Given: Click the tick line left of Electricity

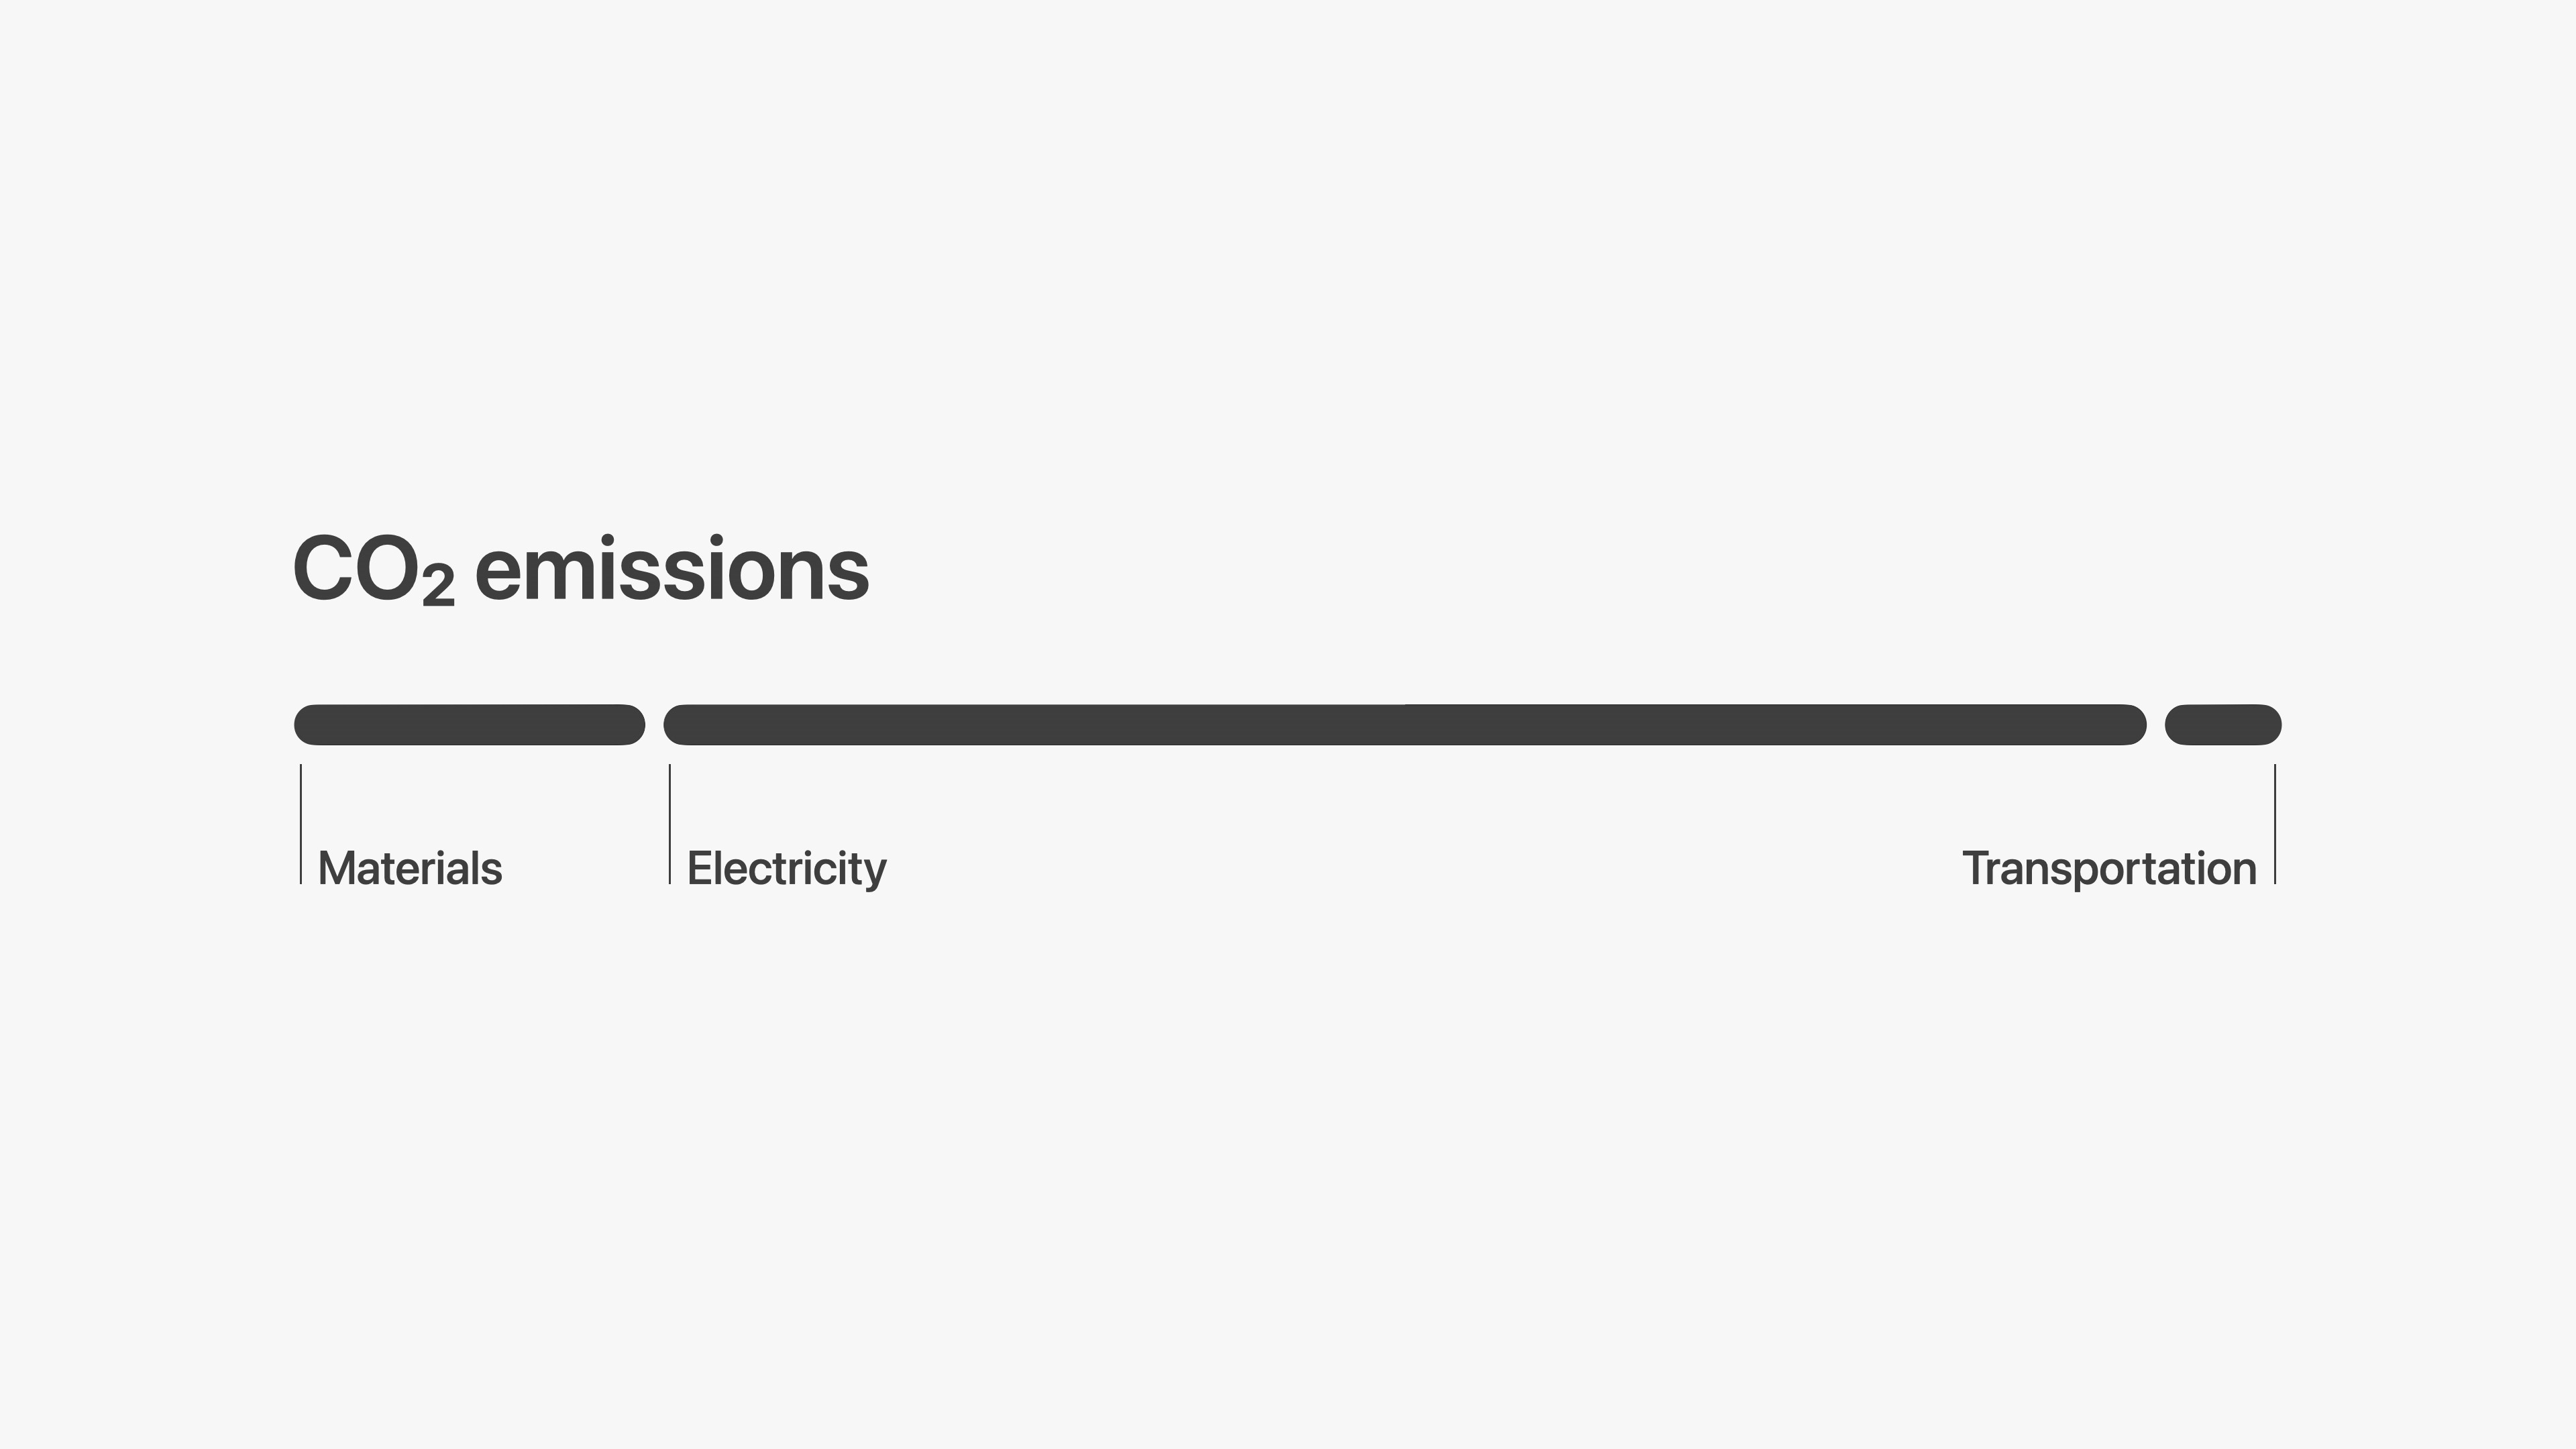Looking at the screenshot, I should coord(670,824).
